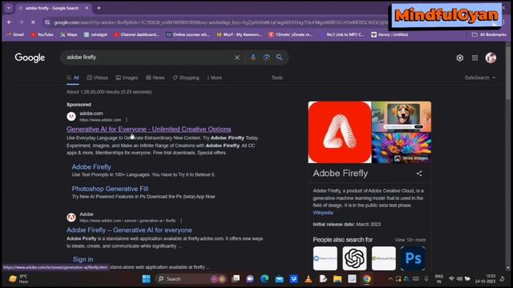Open Adobe Firefly – Generative AI for everyone result
Image resolution: width=513 pixels, height=288 pixels.
pos(129,230)
